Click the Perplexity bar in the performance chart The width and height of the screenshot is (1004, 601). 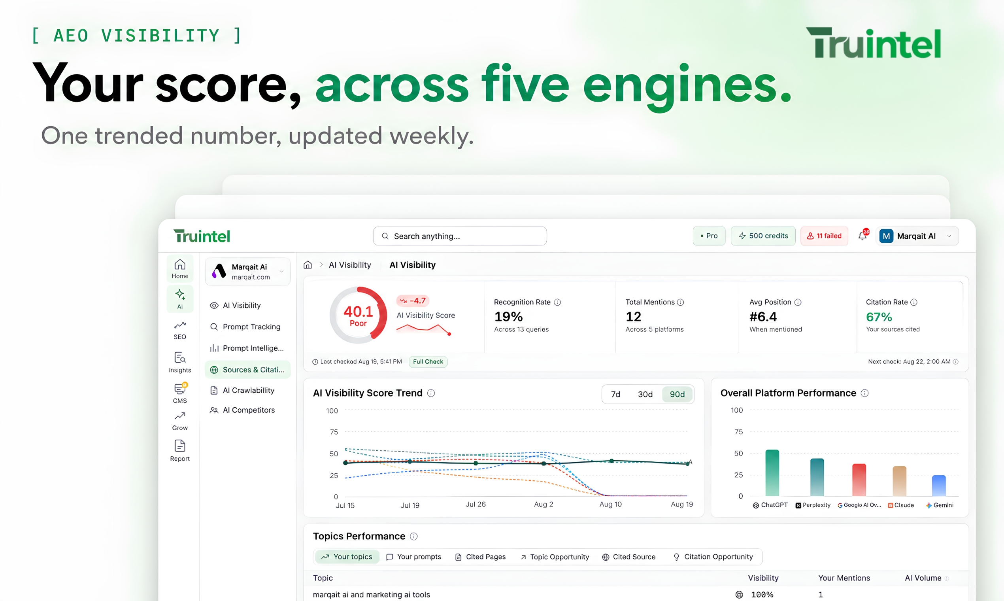(817, 478)
